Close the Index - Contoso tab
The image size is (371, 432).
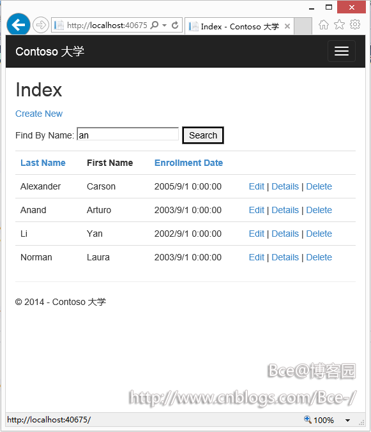point(287,26)
